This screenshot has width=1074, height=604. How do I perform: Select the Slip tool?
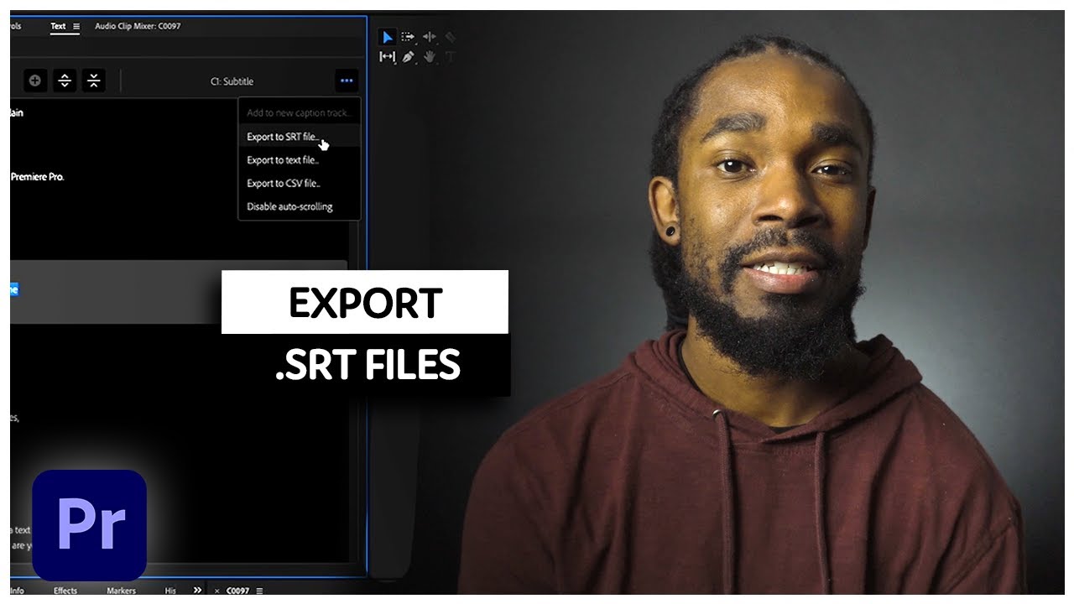coord(387,57)
